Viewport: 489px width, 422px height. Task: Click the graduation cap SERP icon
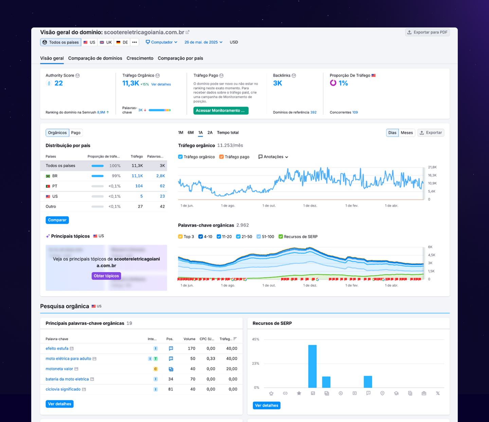[396, 394]
